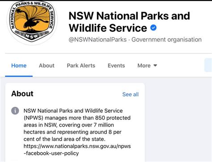Open the More tab dropdown

(147, 65)
